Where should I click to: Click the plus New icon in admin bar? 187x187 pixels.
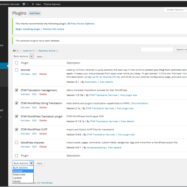[33, 4]
